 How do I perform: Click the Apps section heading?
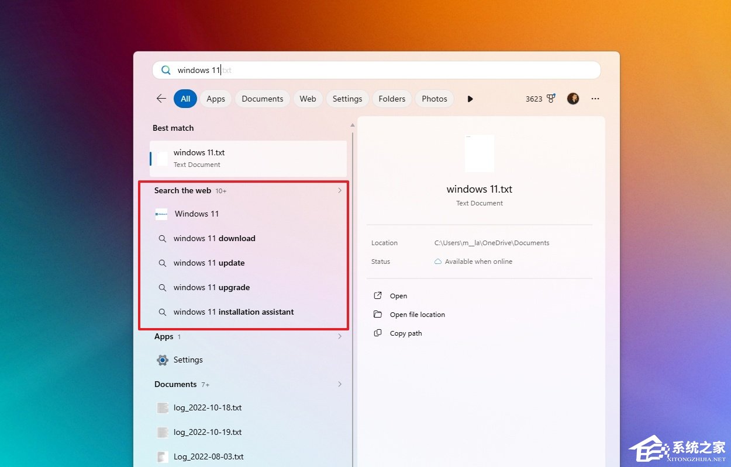pos(164,337)
